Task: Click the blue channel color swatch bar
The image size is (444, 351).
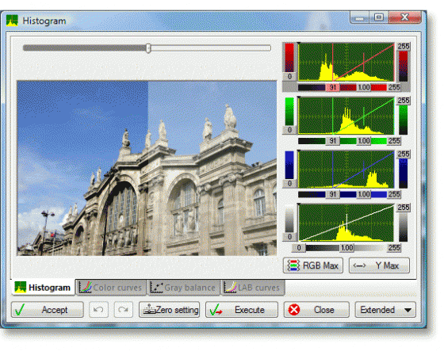Action: (x=289, y=165)
